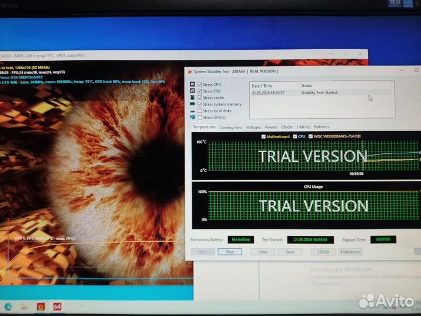Uncheck the Stress cache option

200,98
